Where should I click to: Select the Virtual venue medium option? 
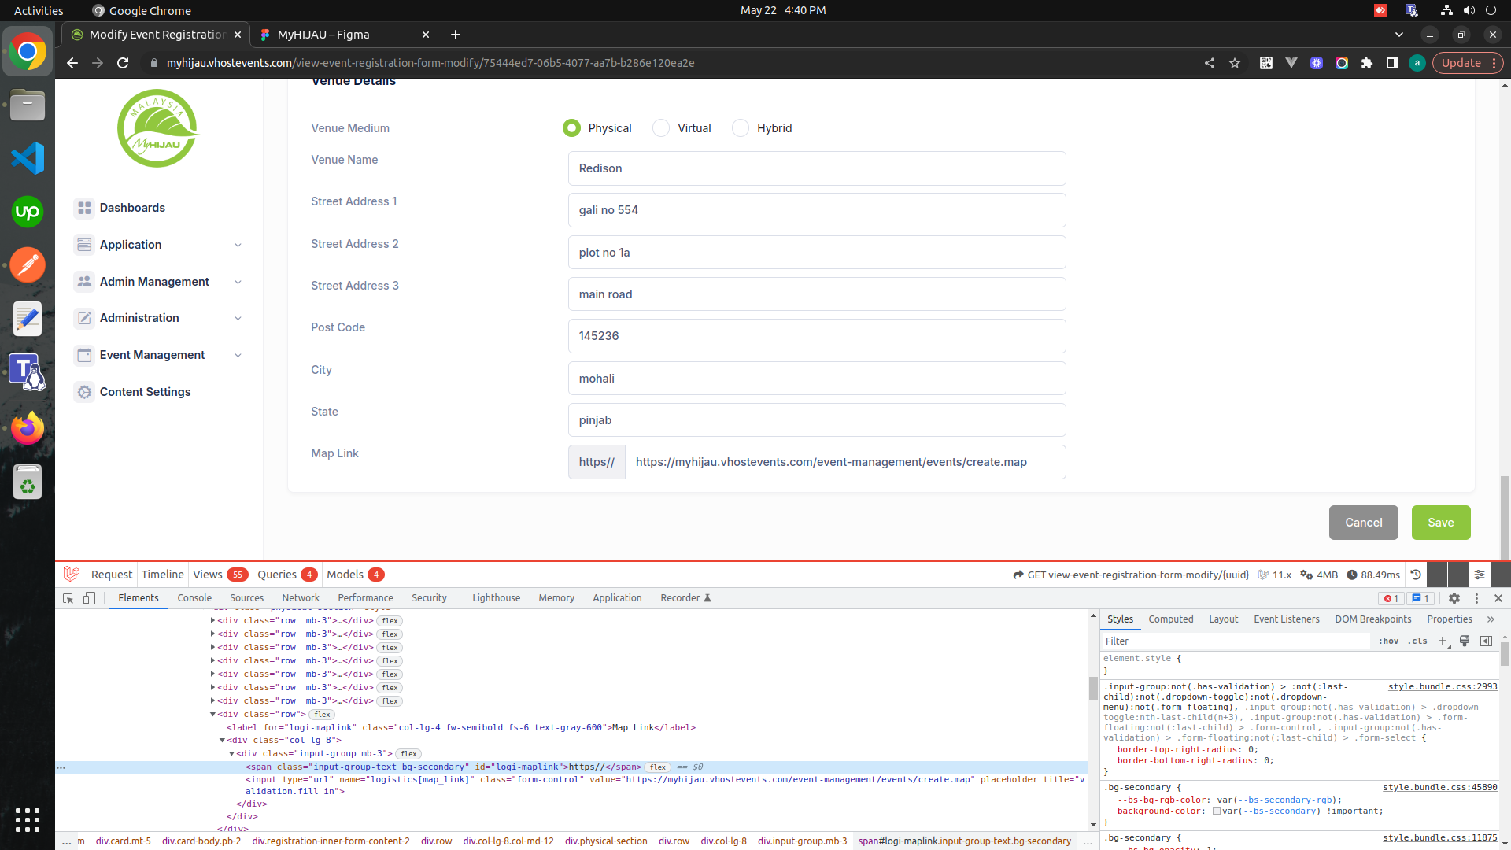click(661, 128)
